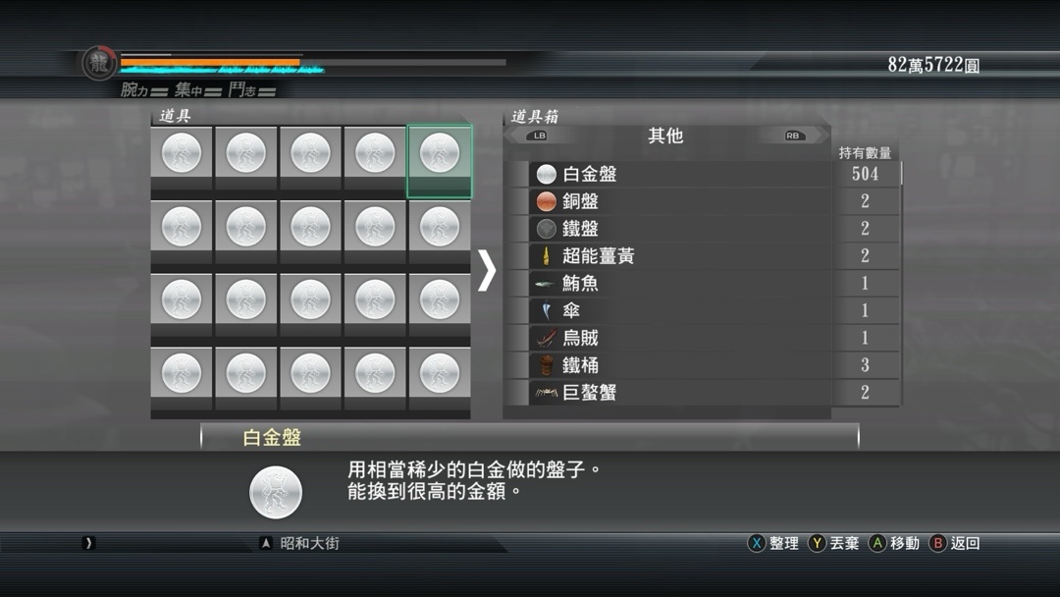
Task: Click the blue heat gauge bar
Action: click(223, 69)
